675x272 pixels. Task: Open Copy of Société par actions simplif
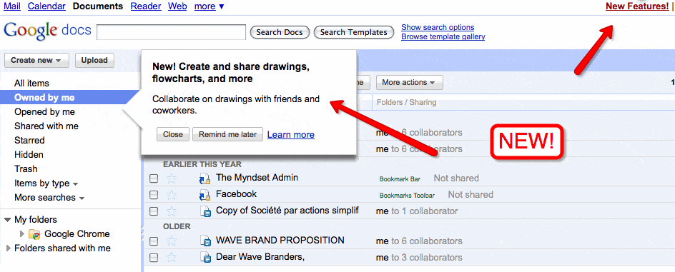click(x=287, y=211)
